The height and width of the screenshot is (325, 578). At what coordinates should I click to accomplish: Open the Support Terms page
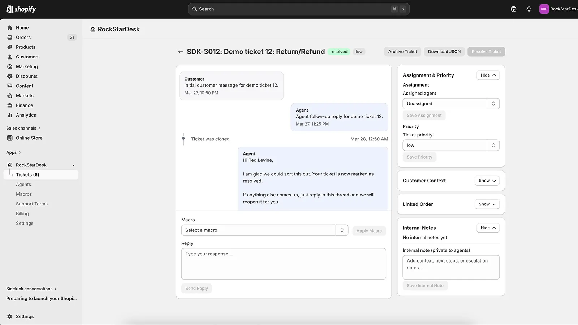(x=32, y=204)
